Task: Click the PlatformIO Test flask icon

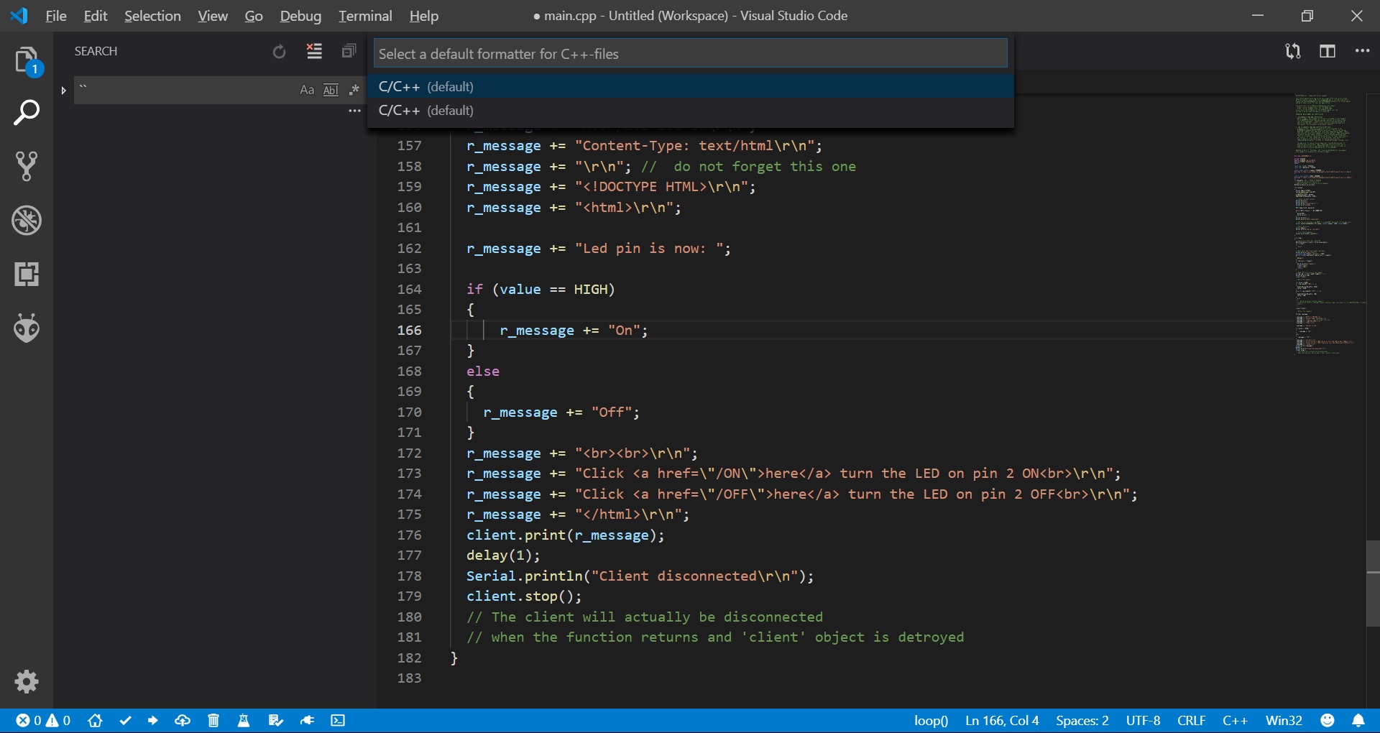Action: [x=244, y=721]
